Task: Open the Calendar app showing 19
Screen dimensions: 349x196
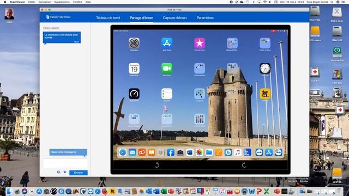Action: 134,69
